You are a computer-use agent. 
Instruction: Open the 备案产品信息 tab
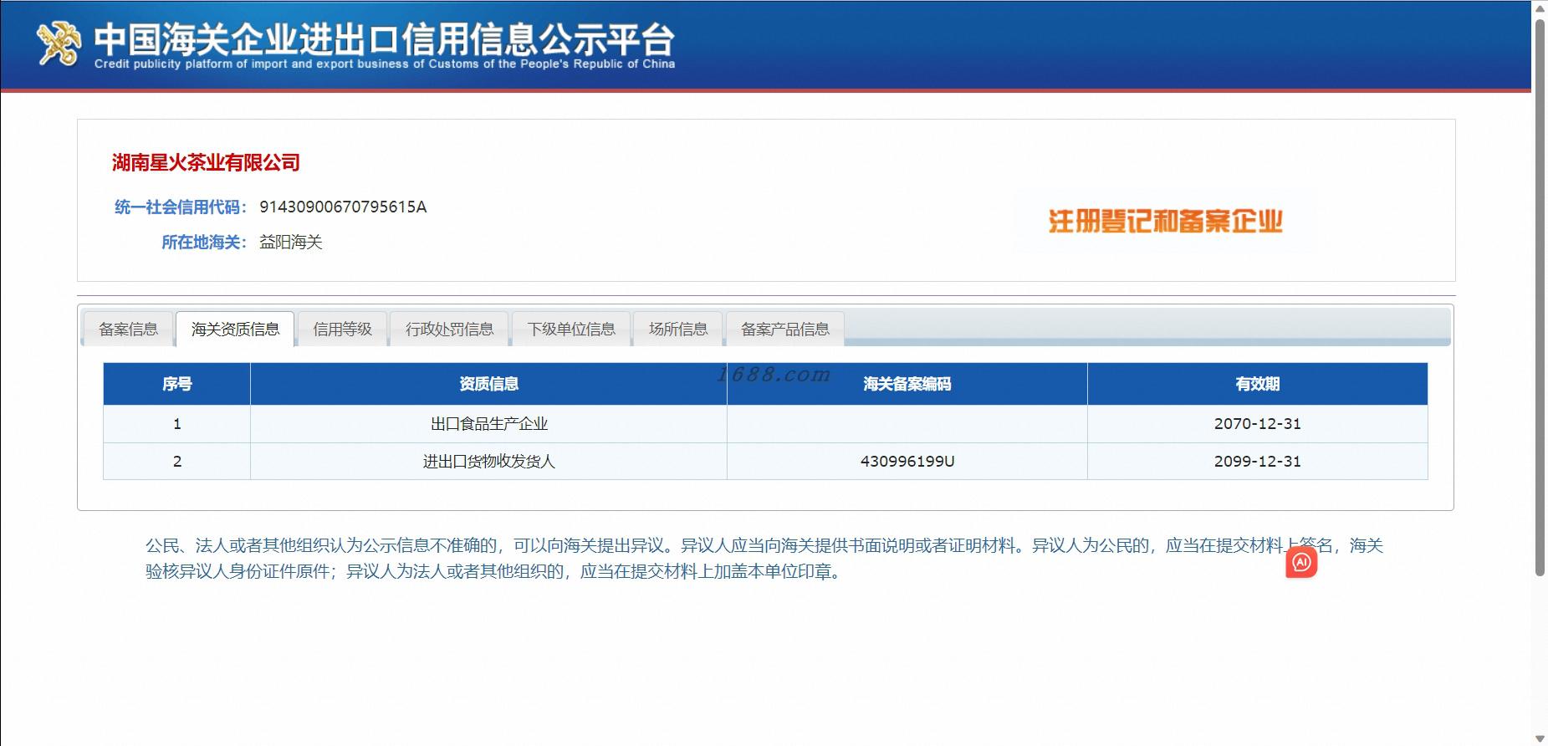(785, 329)
